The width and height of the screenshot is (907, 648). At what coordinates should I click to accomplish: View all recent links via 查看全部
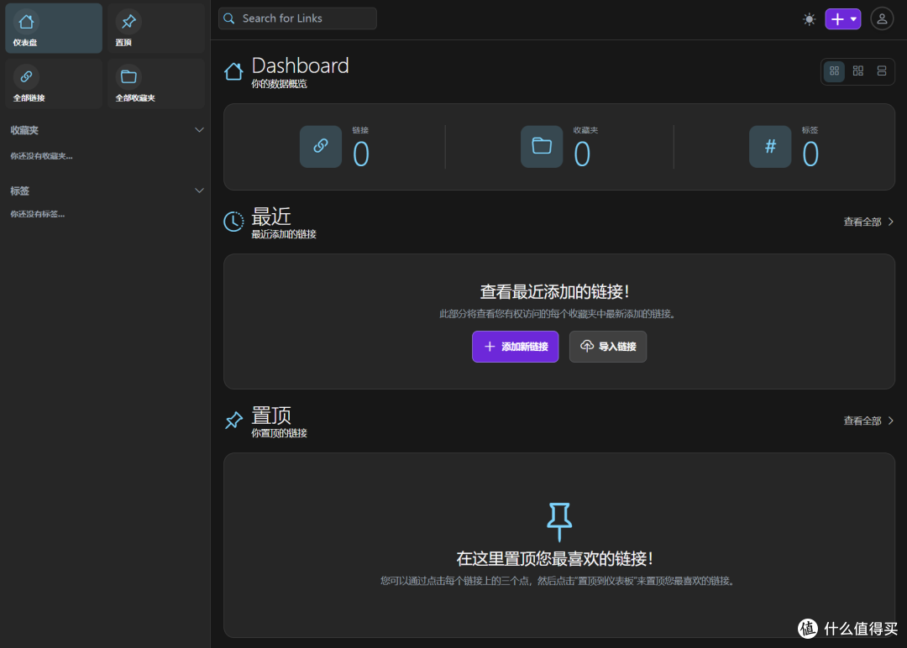click(x=869, y=222)
